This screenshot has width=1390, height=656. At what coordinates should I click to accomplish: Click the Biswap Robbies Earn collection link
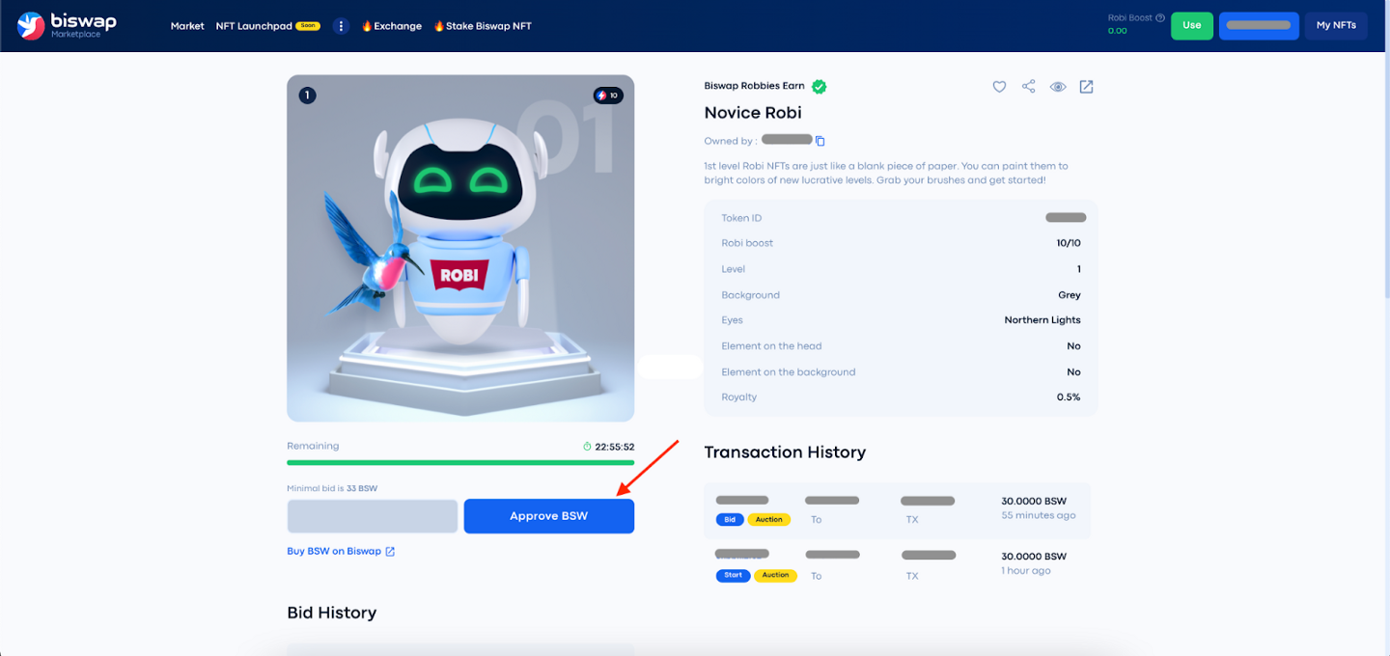click(754, 87)
